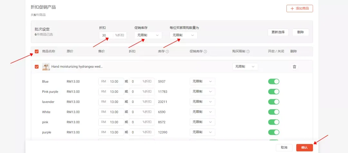Expand 每位买家限购数量 dropdown in batch settings
Image resolution: width=348 pixels, height=153 pixels.
(183, 35)
